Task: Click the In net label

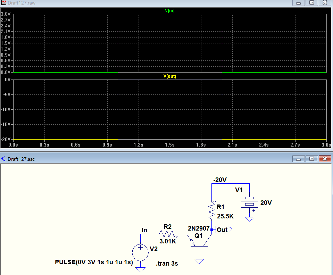Action: (144, 230)
